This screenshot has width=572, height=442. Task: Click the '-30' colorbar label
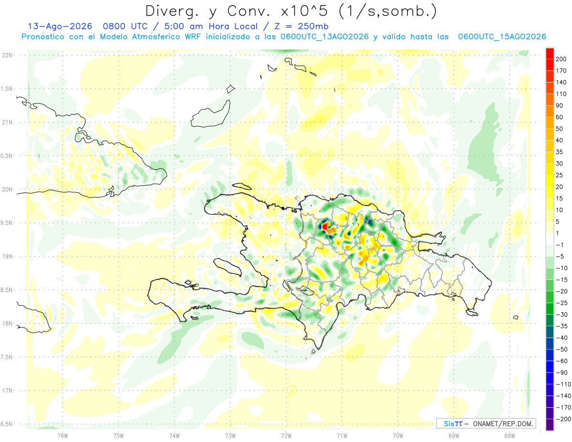coord(562,315)
